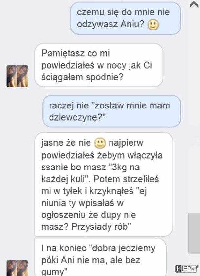Click the word "dziewczynę?" in the blue bubble
Screen dimensions: 200x276
click(x=77, y=118)
